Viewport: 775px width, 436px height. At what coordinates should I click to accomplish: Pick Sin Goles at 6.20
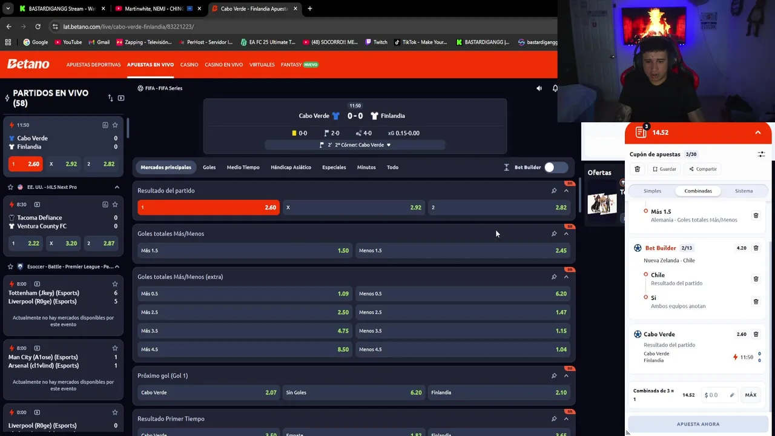click(x=354, y=392)
